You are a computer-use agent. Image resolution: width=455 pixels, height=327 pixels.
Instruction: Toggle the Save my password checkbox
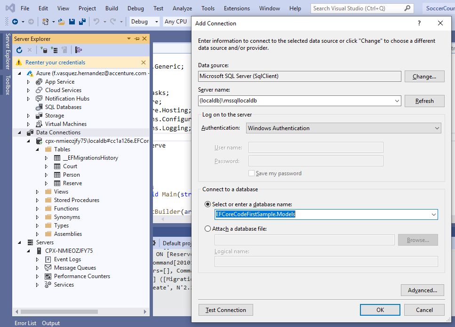click(x=251, y=173)
